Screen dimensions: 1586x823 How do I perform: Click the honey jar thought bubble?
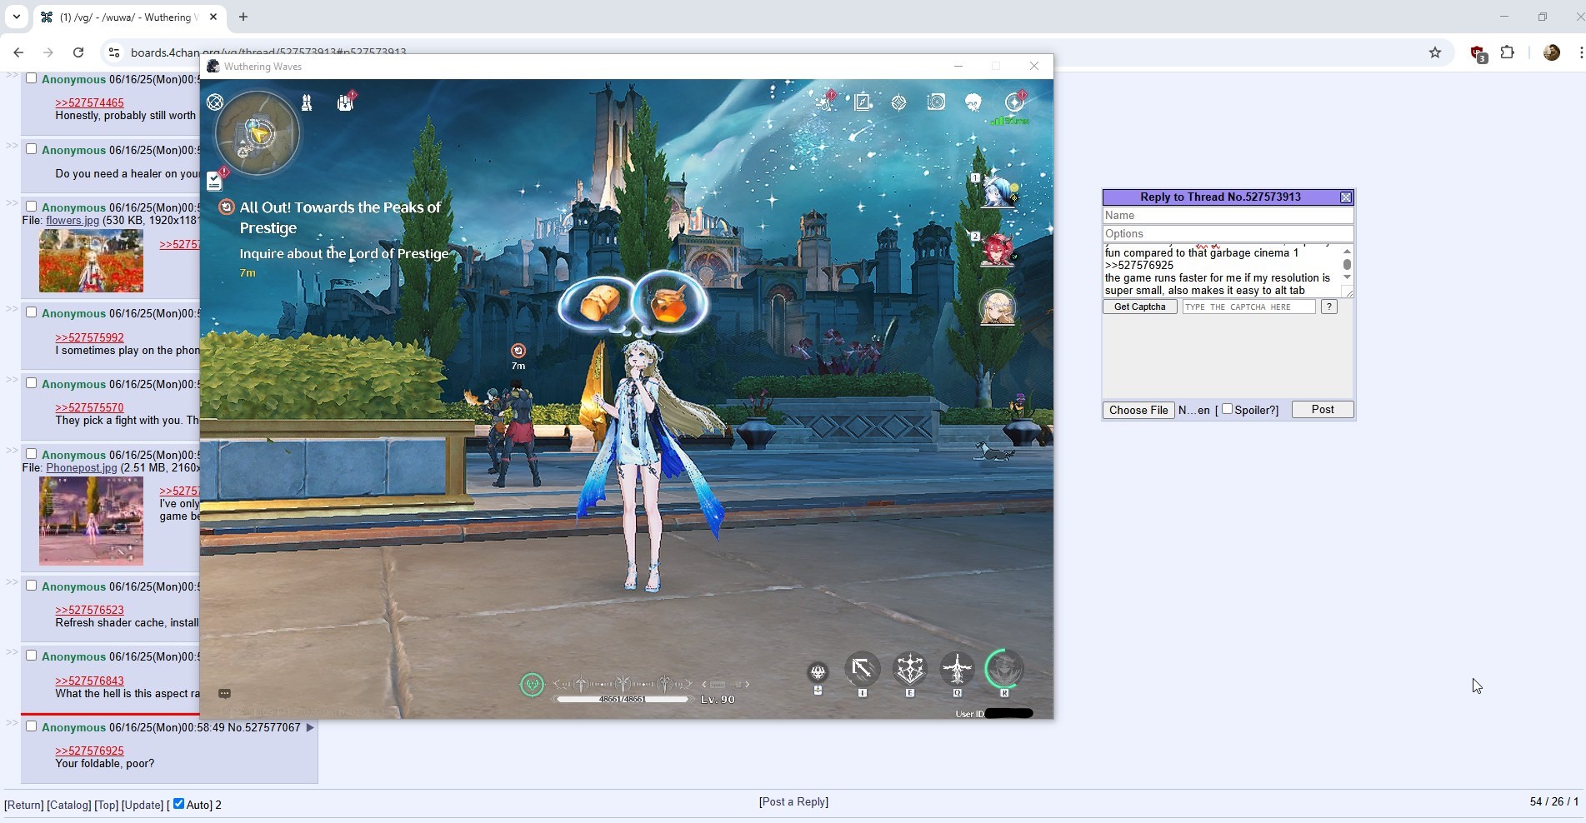(669, 302)
